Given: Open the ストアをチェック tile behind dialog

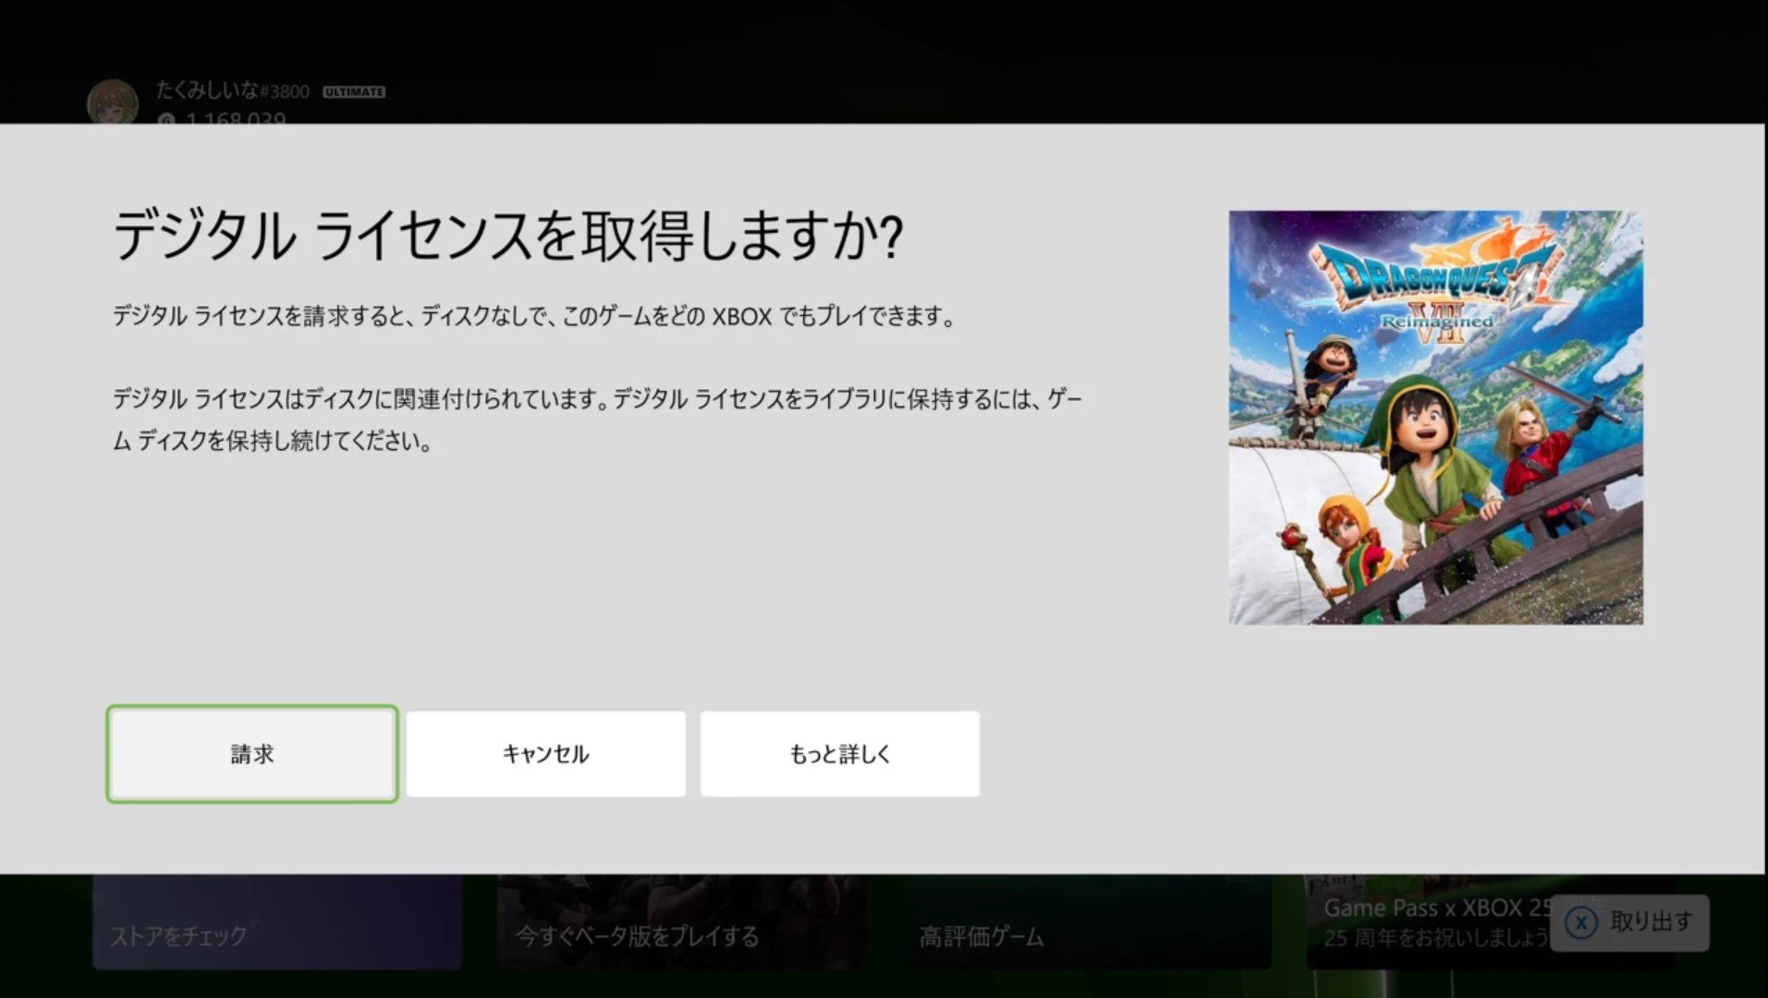Looking at the screenshot, I should coord(277,922).
